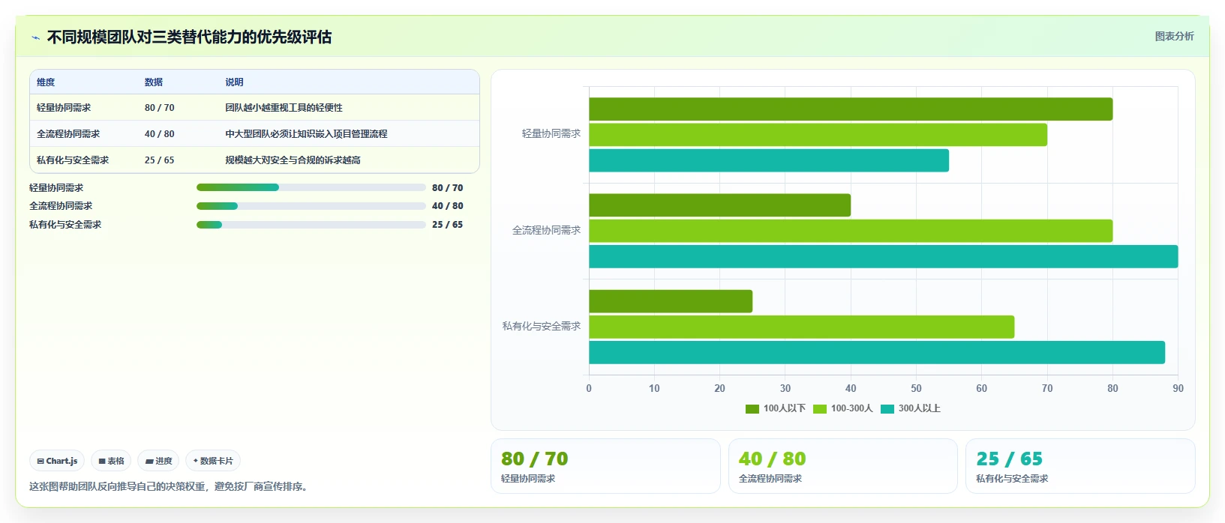Click the 100人以下 bar in 私有化与安全需求 group
Screen dimensions: 1225x523
coord(671,301)
